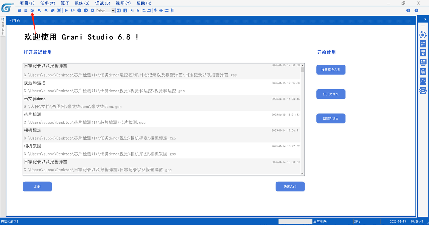Click the user account icon

(408, 10)
